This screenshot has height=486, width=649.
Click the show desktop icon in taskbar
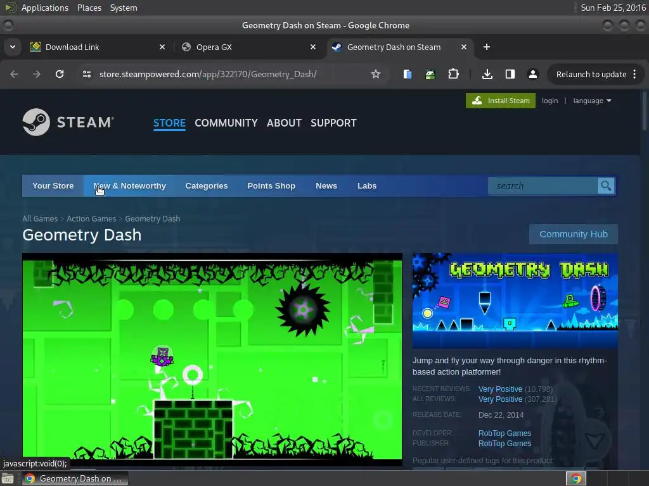pos(8,478)
